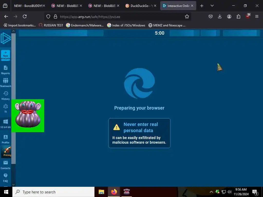Start a New analysis
Image resolution: width=263 pixels, height=197 pixels.
point(6,55)
